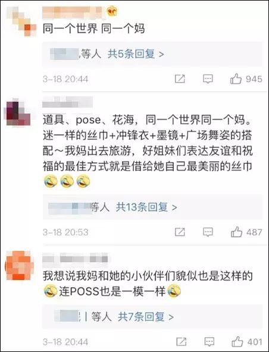The height and width of the screenshot is (352, 269).
Task: Select the comment text 同一个世界 同一个妈
Action: point(93,29)
